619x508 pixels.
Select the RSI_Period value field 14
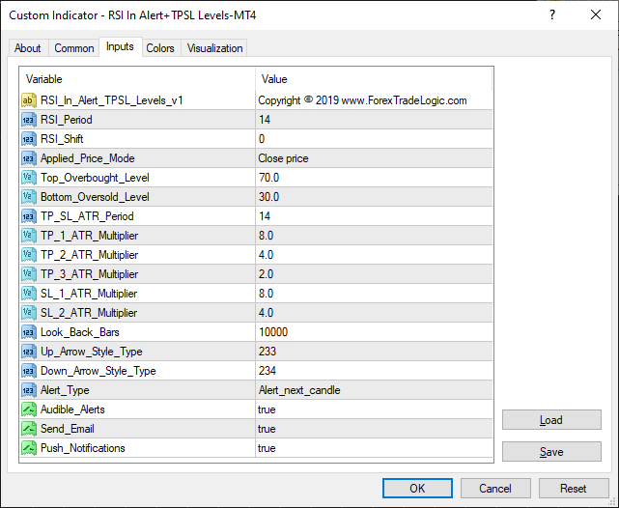click(373, 120)
